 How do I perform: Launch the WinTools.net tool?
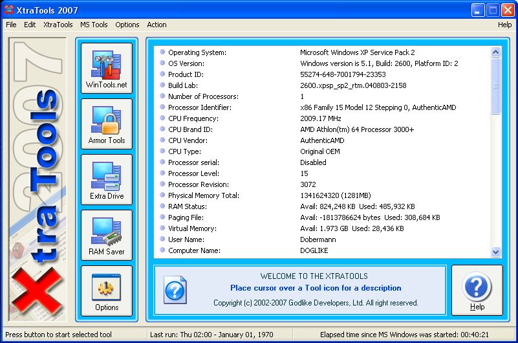(106, 68)
